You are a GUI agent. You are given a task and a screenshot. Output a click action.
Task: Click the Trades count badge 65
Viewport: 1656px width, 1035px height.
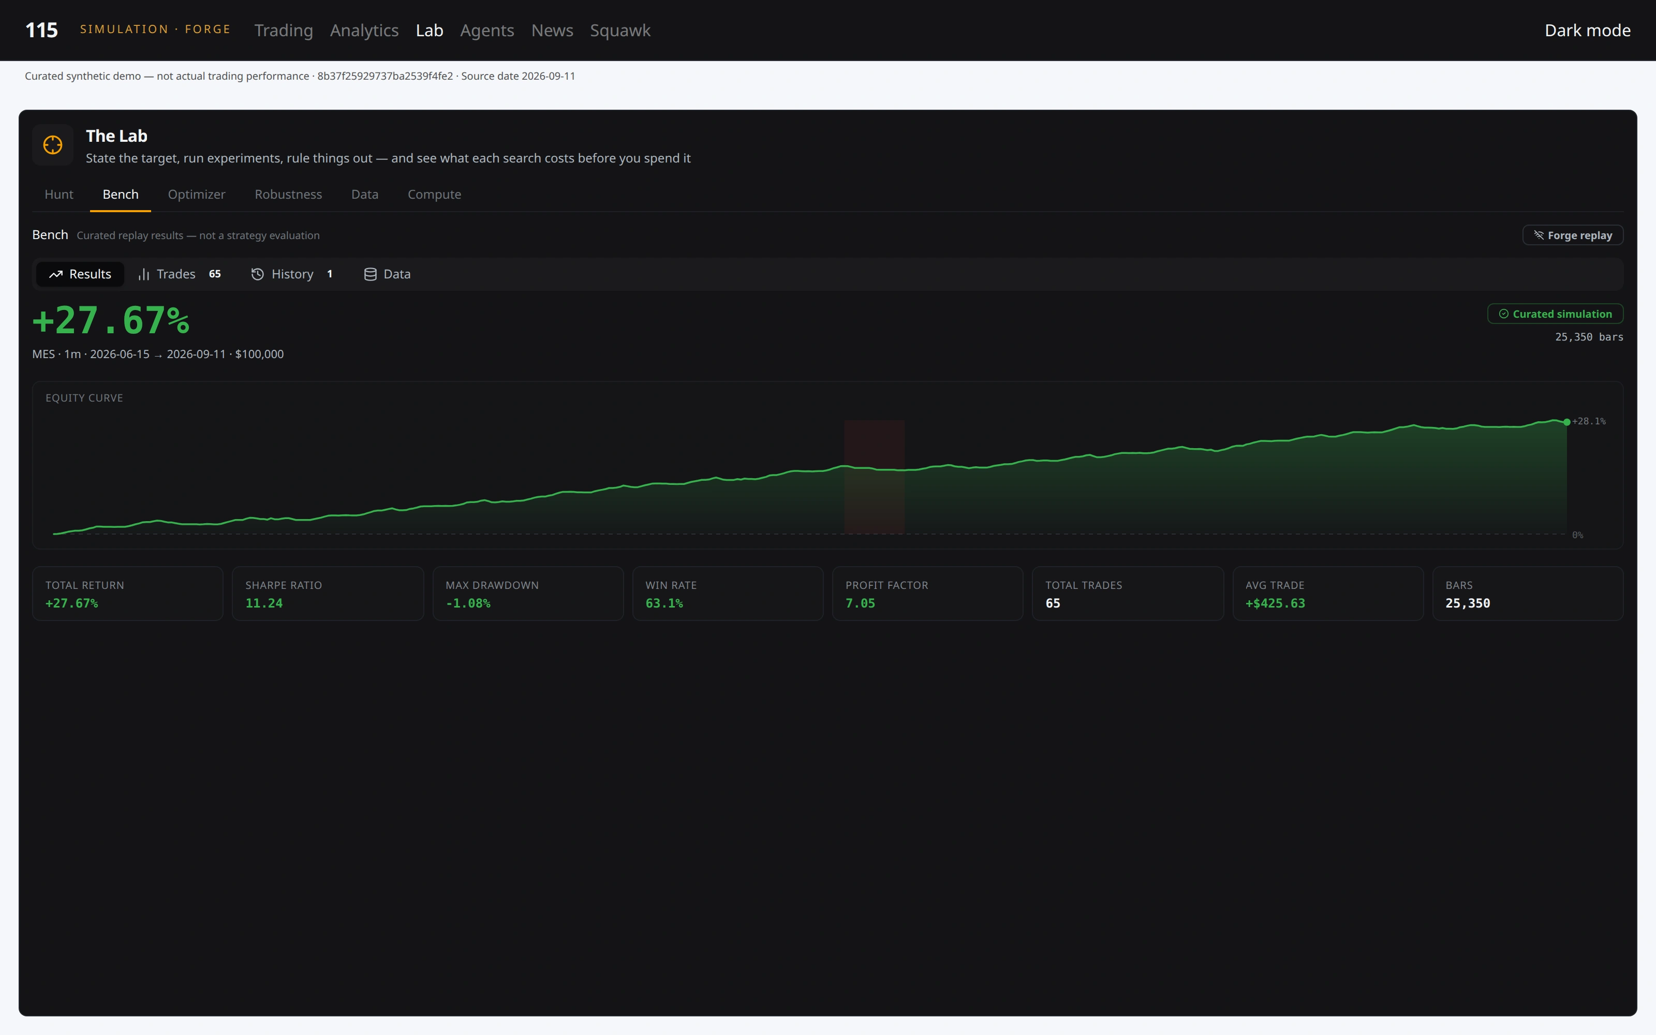tap(215, 274)
